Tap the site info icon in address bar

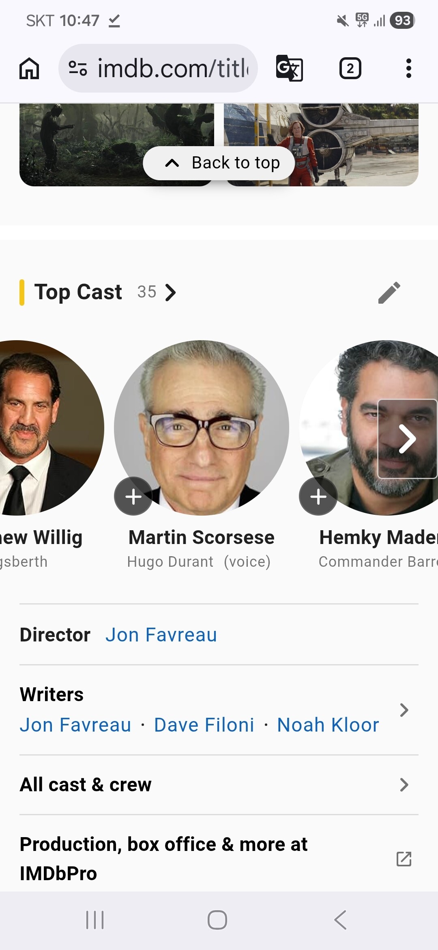(77, 68)
